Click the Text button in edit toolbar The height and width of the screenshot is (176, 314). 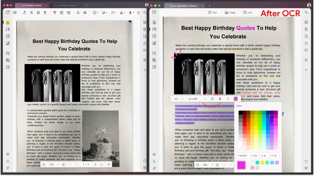[x=212, y=12]
